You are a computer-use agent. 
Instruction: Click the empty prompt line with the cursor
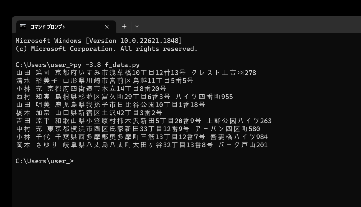pyautogui.click(x=45, y=161)
